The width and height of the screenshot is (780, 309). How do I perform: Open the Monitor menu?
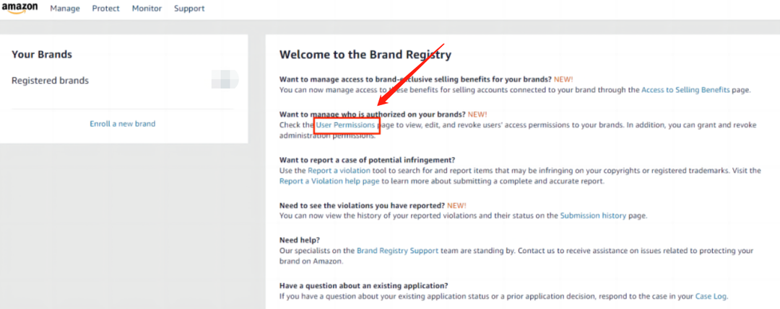point(147,9)
